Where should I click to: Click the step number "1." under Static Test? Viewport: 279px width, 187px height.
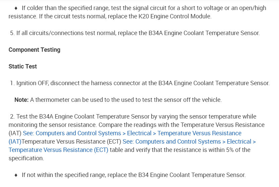(12, 83)
